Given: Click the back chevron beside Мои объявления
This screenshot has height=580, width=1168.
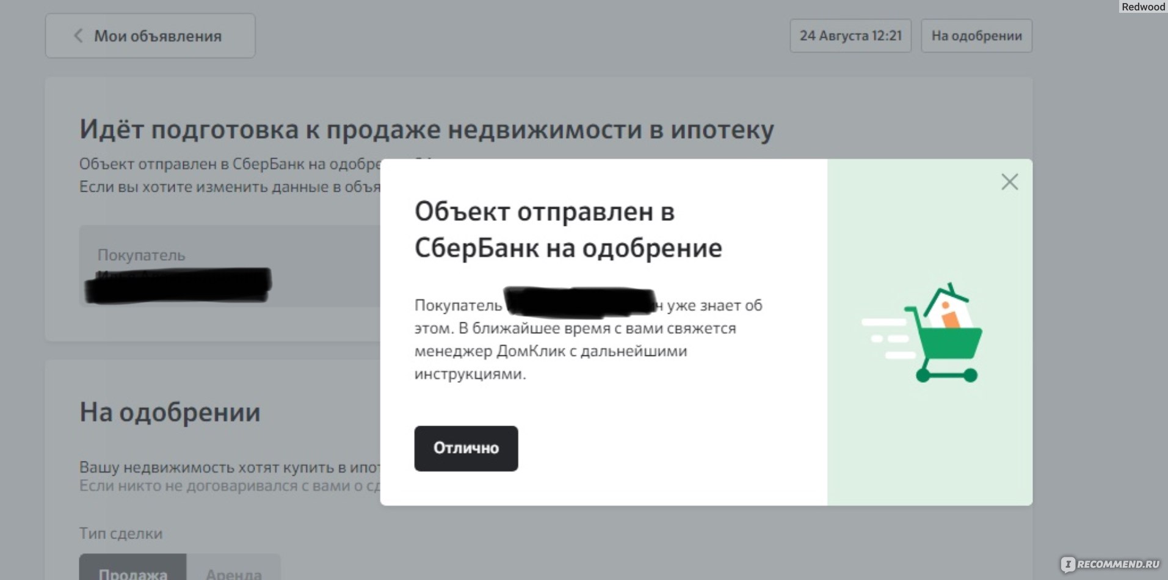Looking at the screenshot, I should [78, 36].
